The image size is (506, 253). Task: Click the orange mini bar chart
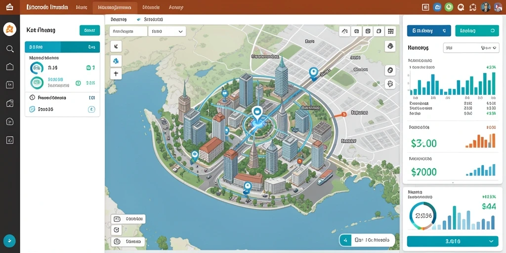pos(480,141)
